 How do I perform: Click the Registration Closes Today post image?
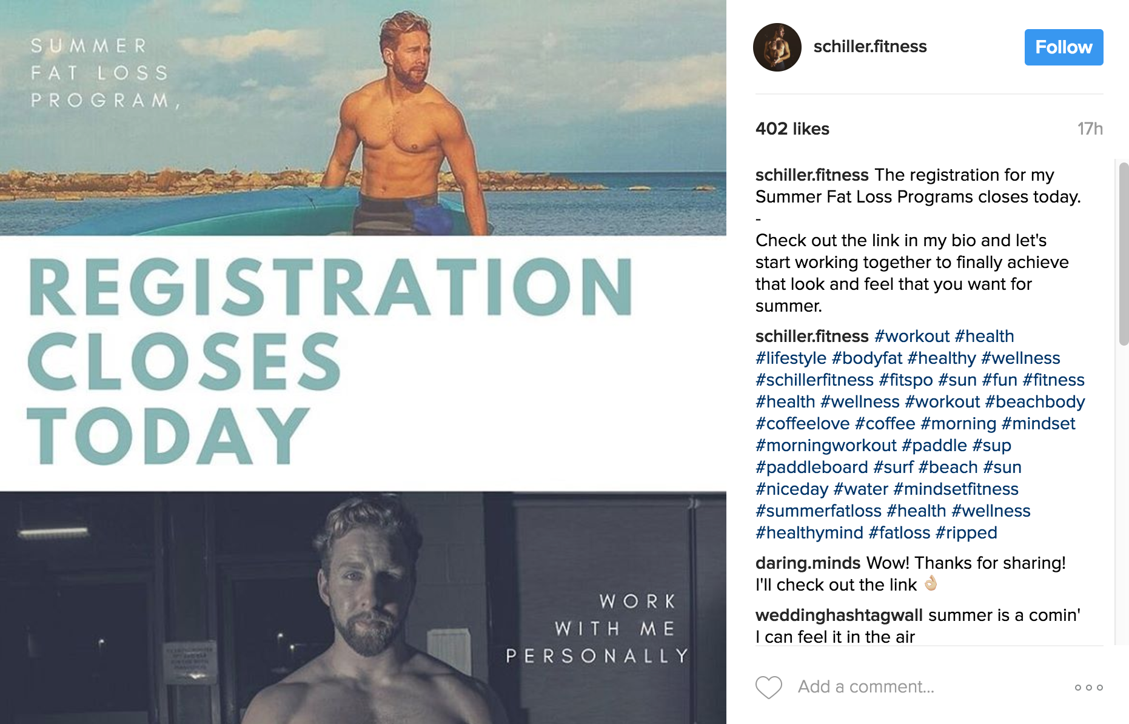[363, 362]
